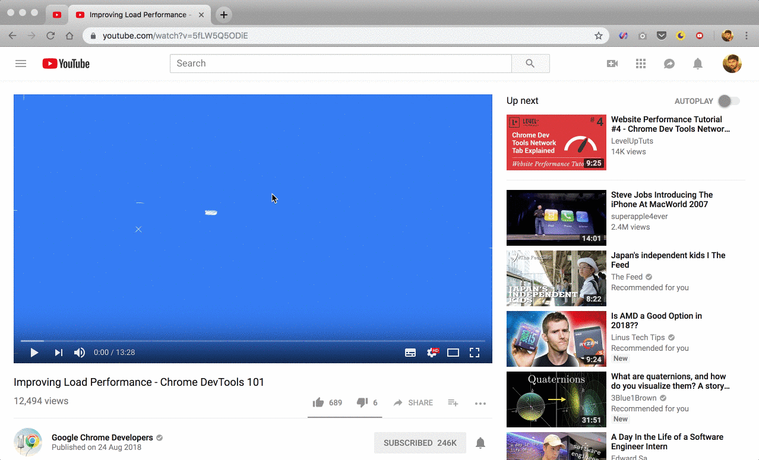This screenshot has width=759, height=460.
Task: Reload the page
Action: point(50,36)
